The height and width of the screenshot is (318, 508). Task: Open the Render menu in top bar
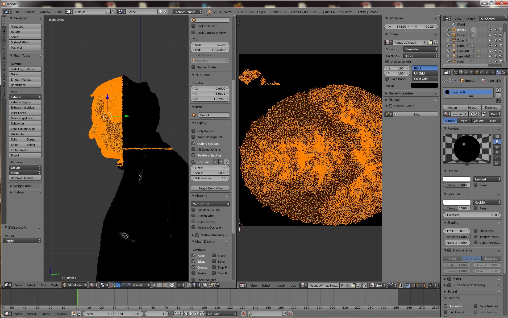[x=29, y=12]
